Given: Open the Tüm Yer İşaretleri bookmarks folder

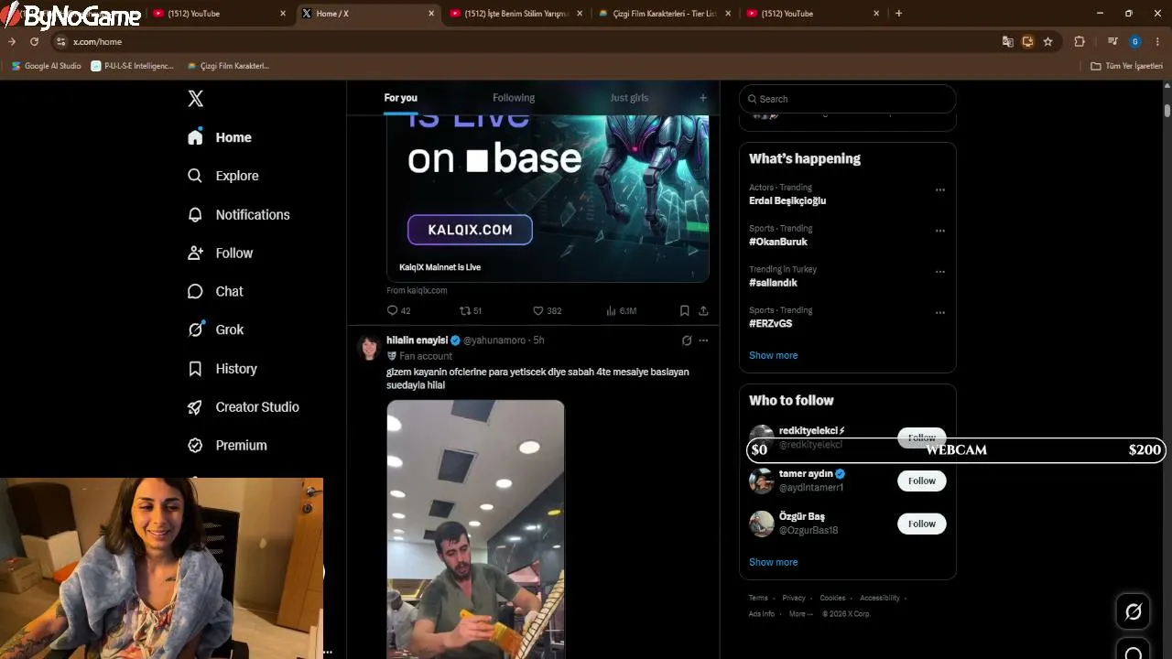Looking at the screenshot, I should 1126,66.
